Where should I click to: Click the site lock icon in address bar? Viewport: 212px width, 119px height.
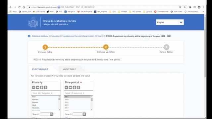coord(29,7)
